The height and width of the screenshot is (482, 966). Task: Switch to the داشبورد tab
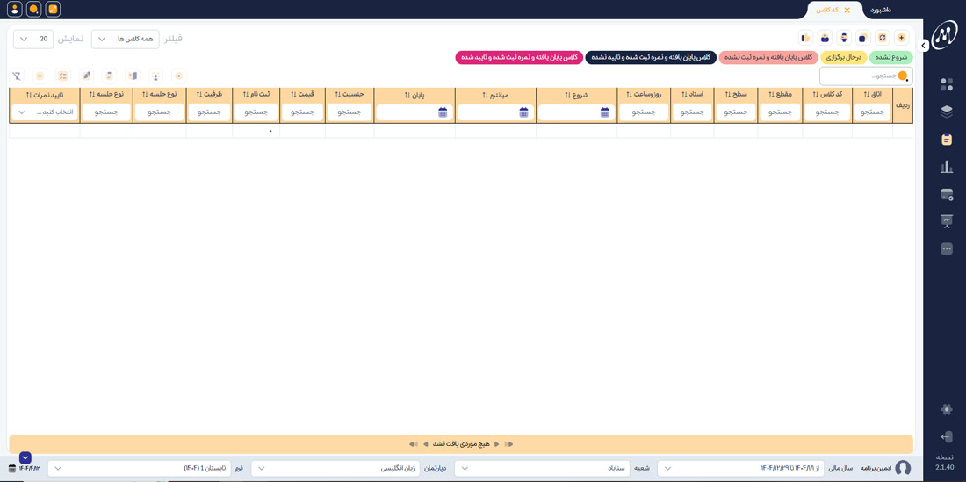coord(880,10)
